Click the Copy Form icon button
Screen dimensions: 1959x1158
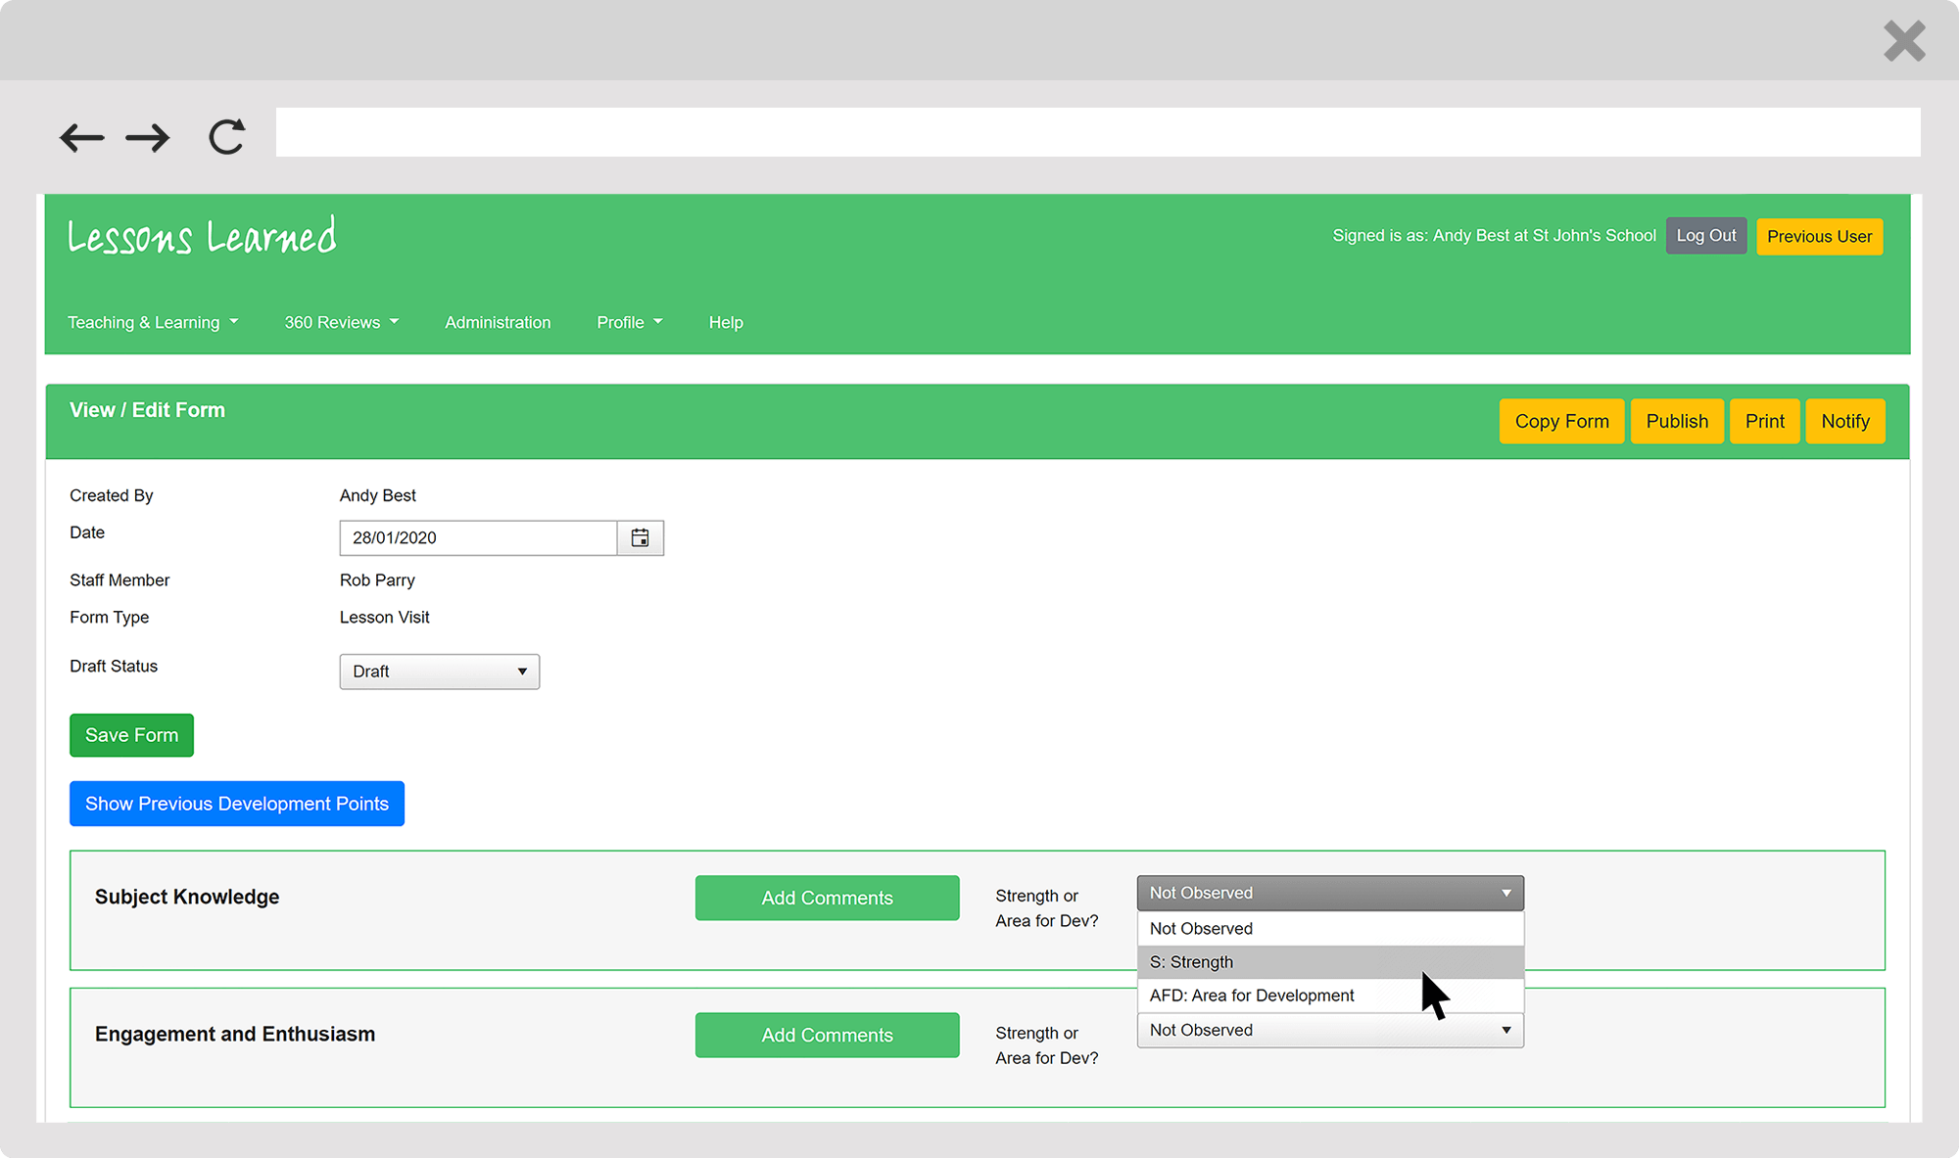[1560, 421]
